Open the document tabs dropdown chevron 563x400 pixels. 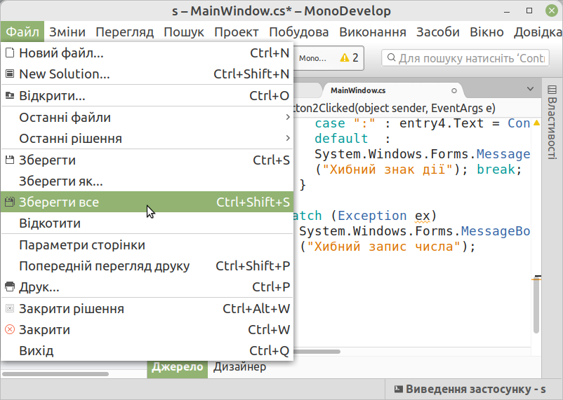[530, 88]
